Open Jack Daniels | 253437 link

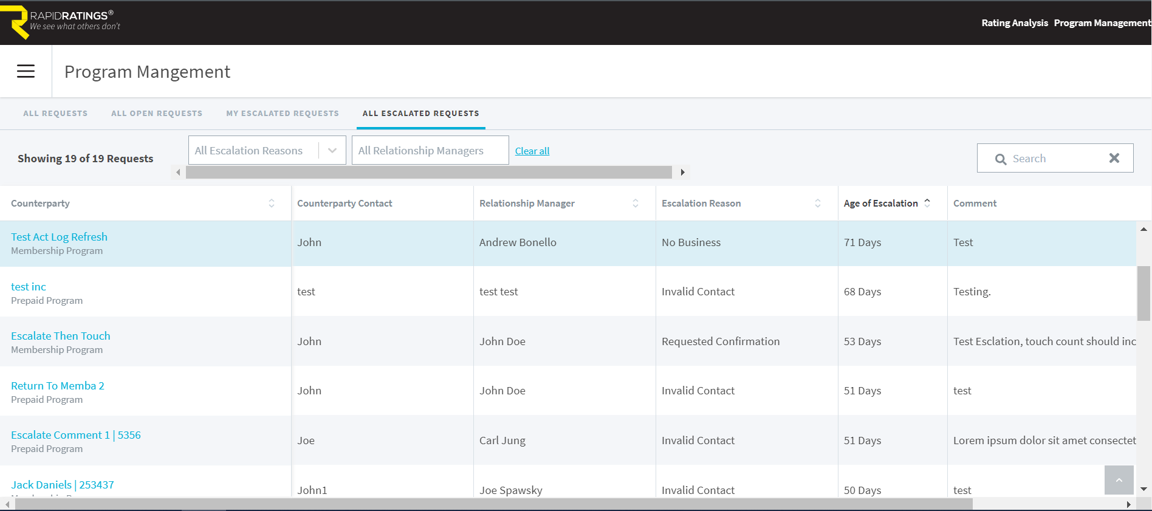click(63, 485)
